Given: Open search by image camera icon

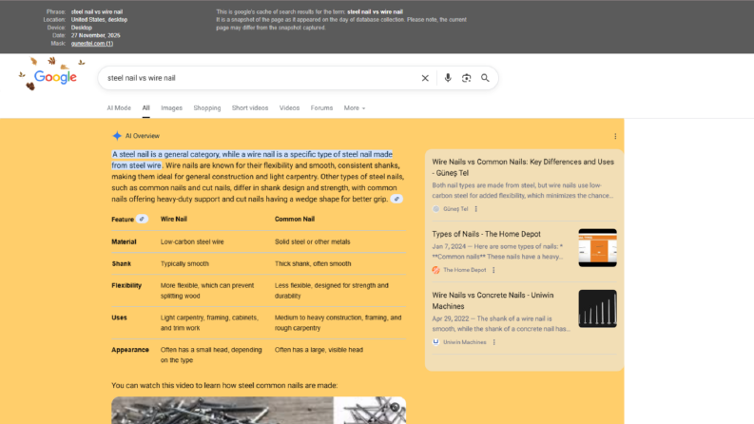Looking at the screenshot, I should click(467, 78).
